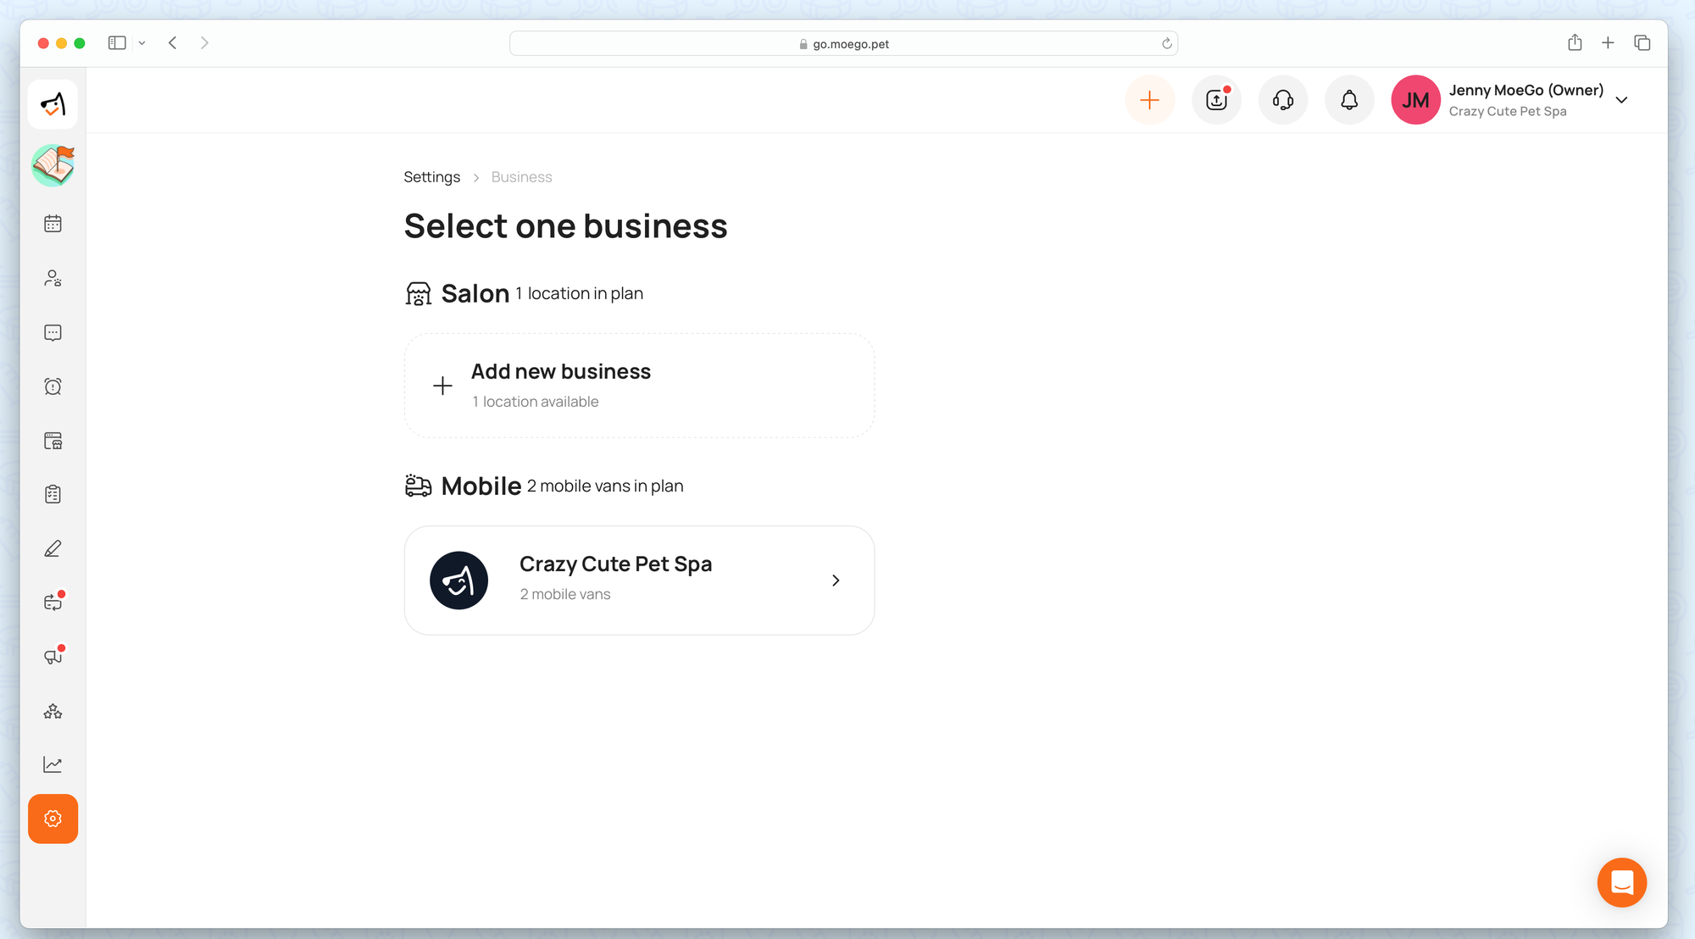The width and height of the screenshot is (1695, 939).
Task: Open the online booking storefront sidebar icon
Action: [x=53, y=441]
